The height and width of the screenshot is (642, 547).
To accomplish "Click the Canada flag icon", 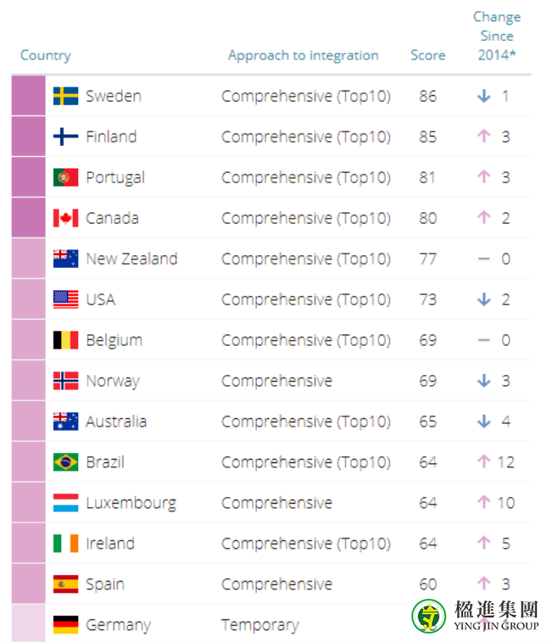I will 65,218.
